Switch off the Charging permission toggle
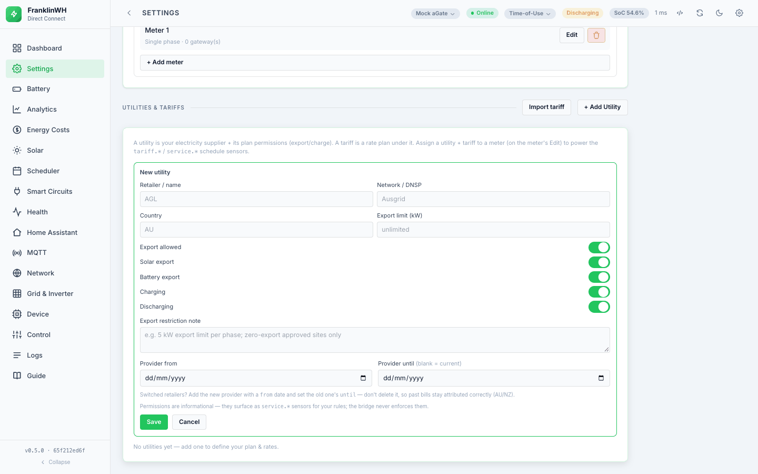This screenshot has height=474, width=758. tap(599, 292)
